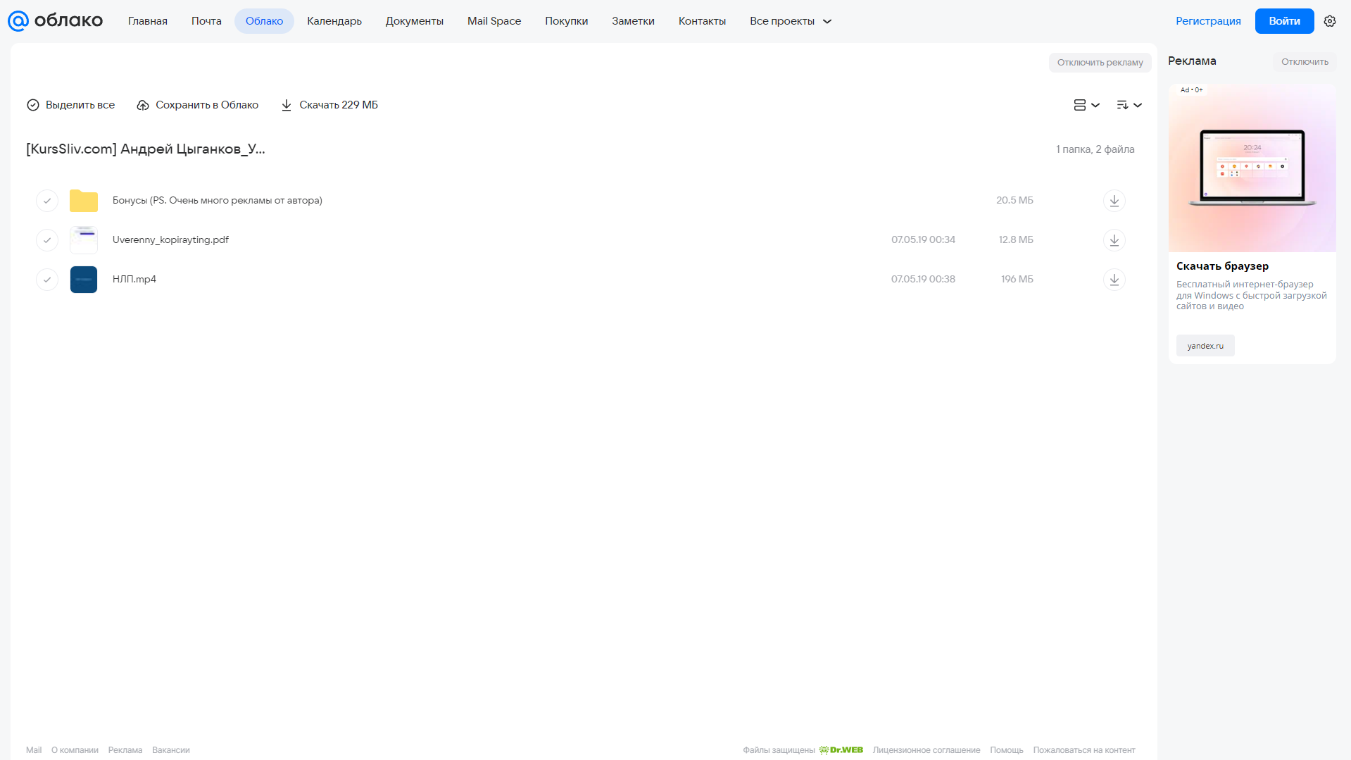Follow the Регистрация link
The image size is (1351, 760).
click(1208, 21)
